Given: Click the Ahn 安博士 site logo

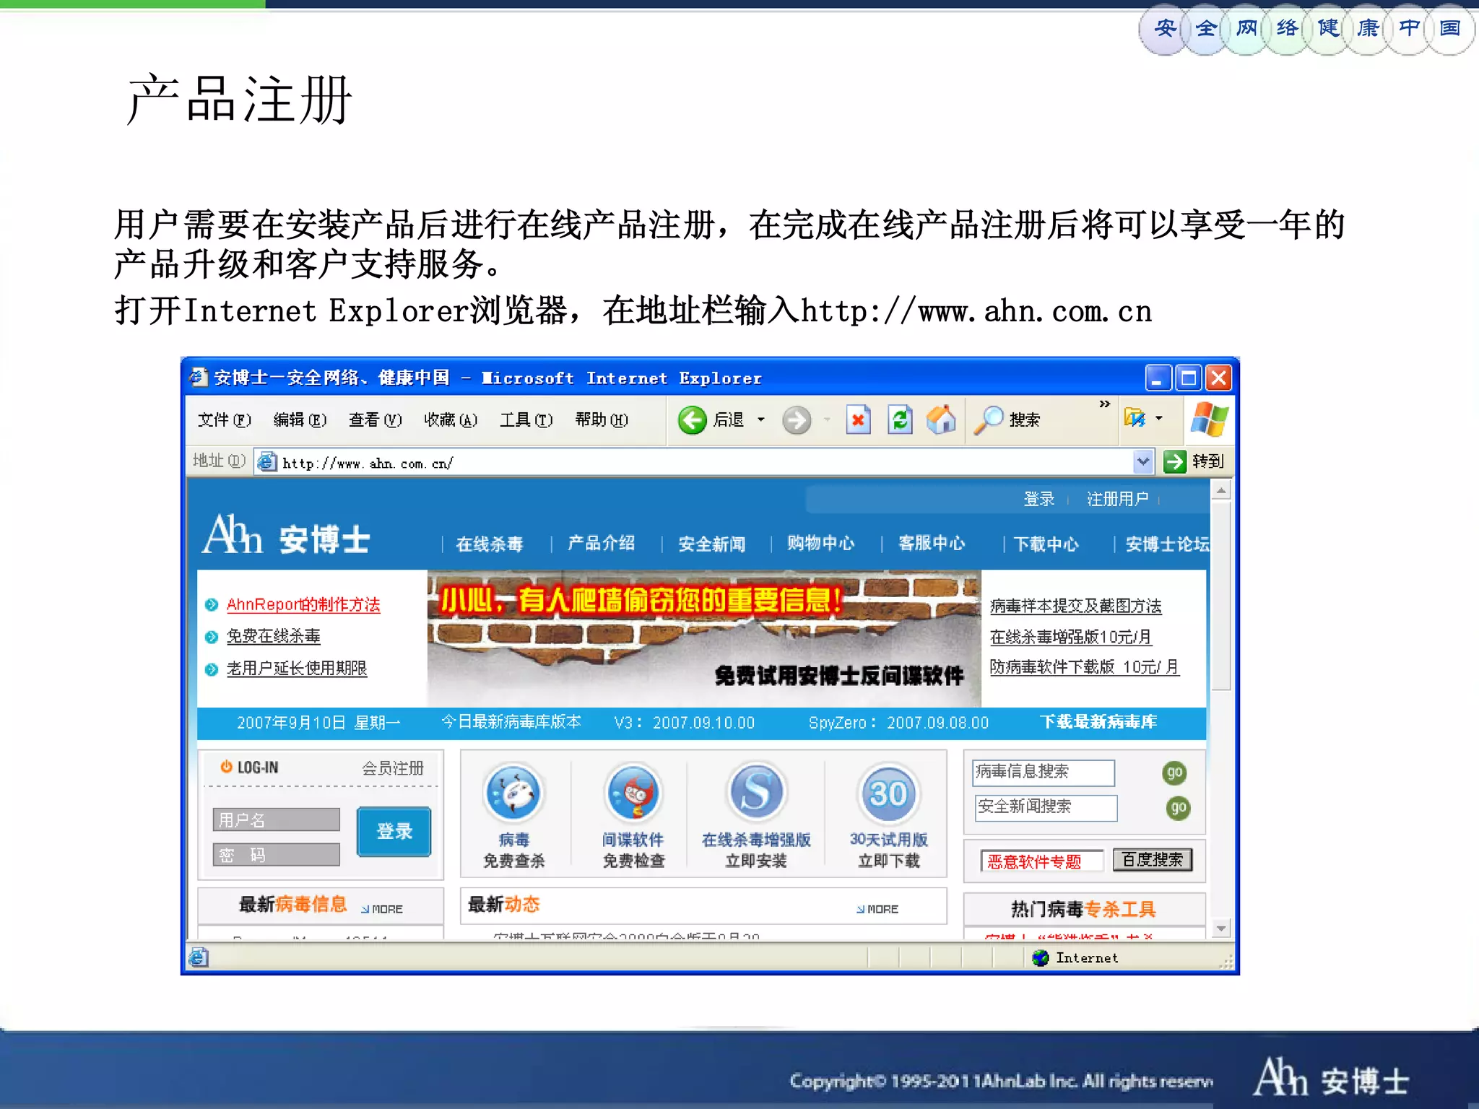Looking at the screenshot, I should 286,536.
